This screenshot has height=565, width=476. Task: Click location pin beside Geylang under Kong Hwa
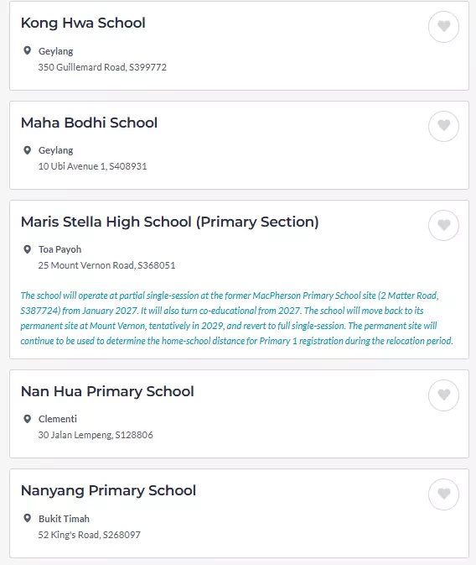[27, 50]
